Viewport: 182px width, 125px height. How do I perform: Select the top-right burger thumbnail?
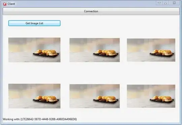point(151,50)
